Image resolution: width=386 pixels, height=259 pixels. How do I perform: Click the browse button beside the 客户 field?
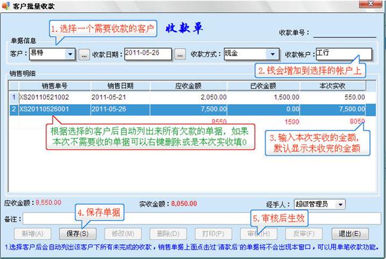[84, 54]
